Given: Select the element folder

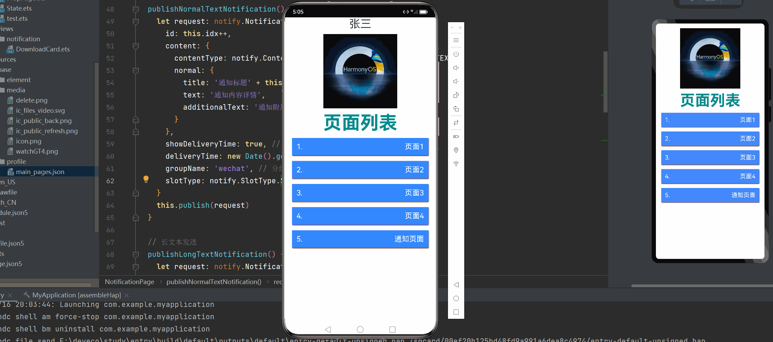Looking at the screenshot, I should pyautogui.click(x=18, y=80).
